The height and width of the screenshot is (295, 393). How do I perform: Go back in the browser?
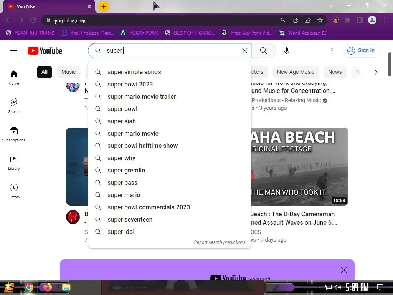point(8,20)
